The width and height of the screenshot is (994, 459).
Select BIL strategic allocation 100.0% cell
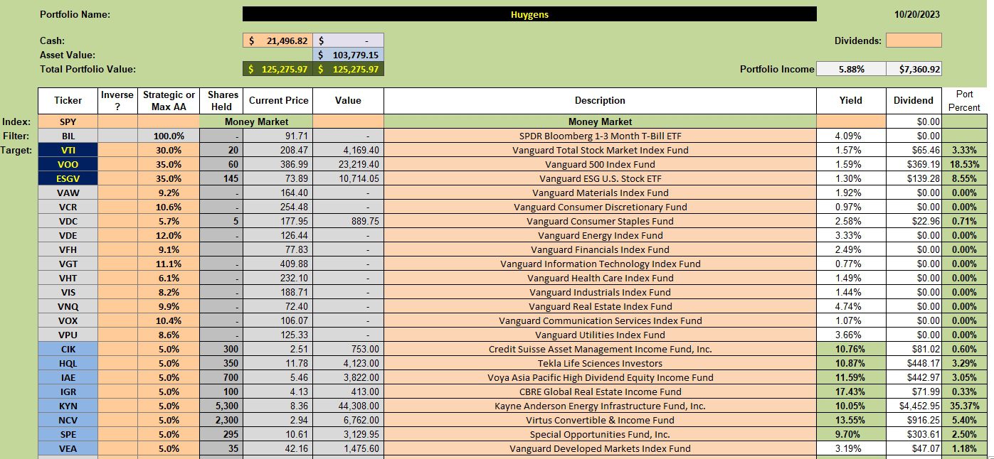pyautogui.click(x=169, y=136)
